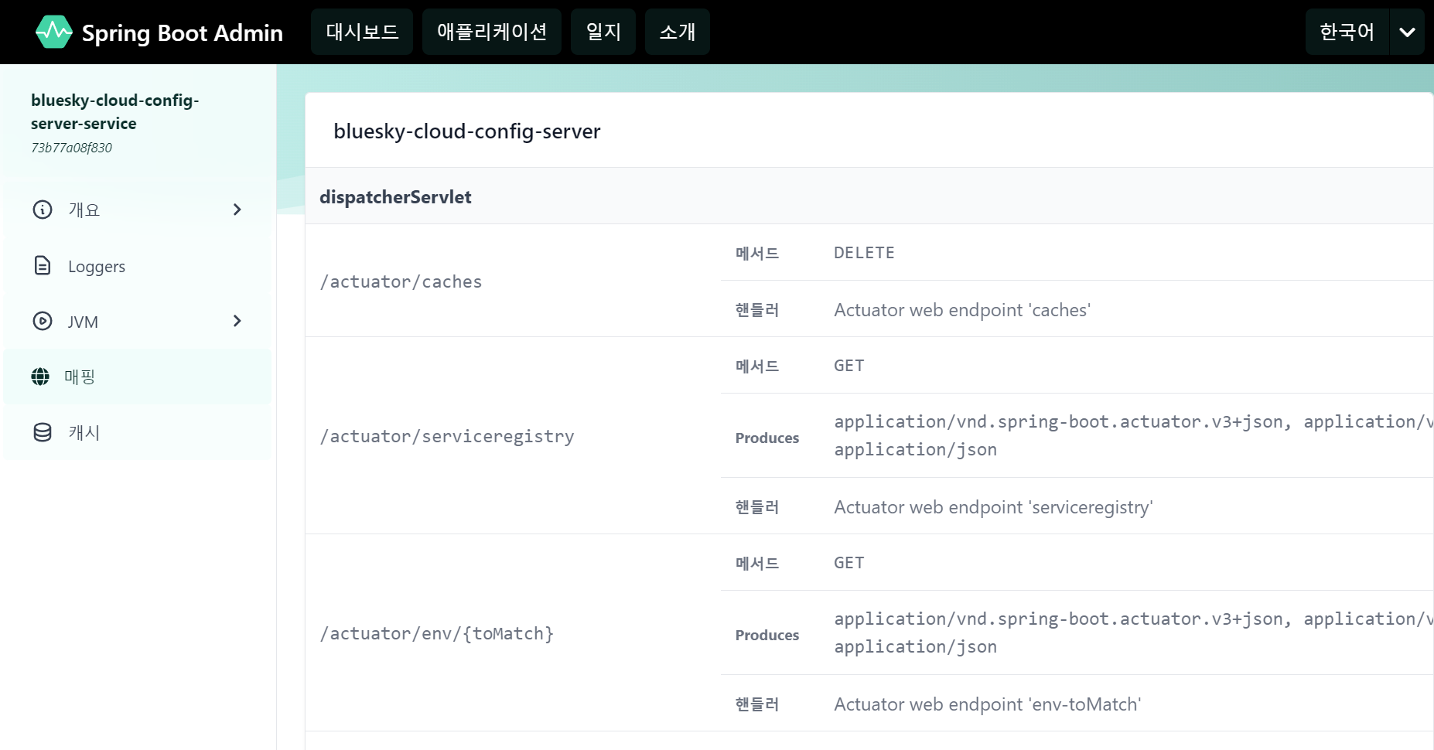
Task: Click 메서드 label in env toMatch row
Action: tap(756, 563)
